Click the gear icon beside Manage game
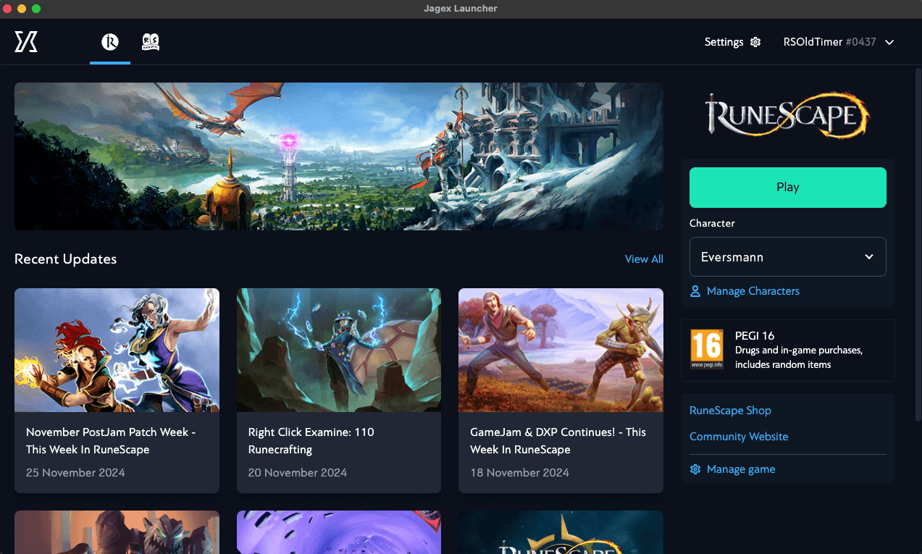 [x=695, y=469]
